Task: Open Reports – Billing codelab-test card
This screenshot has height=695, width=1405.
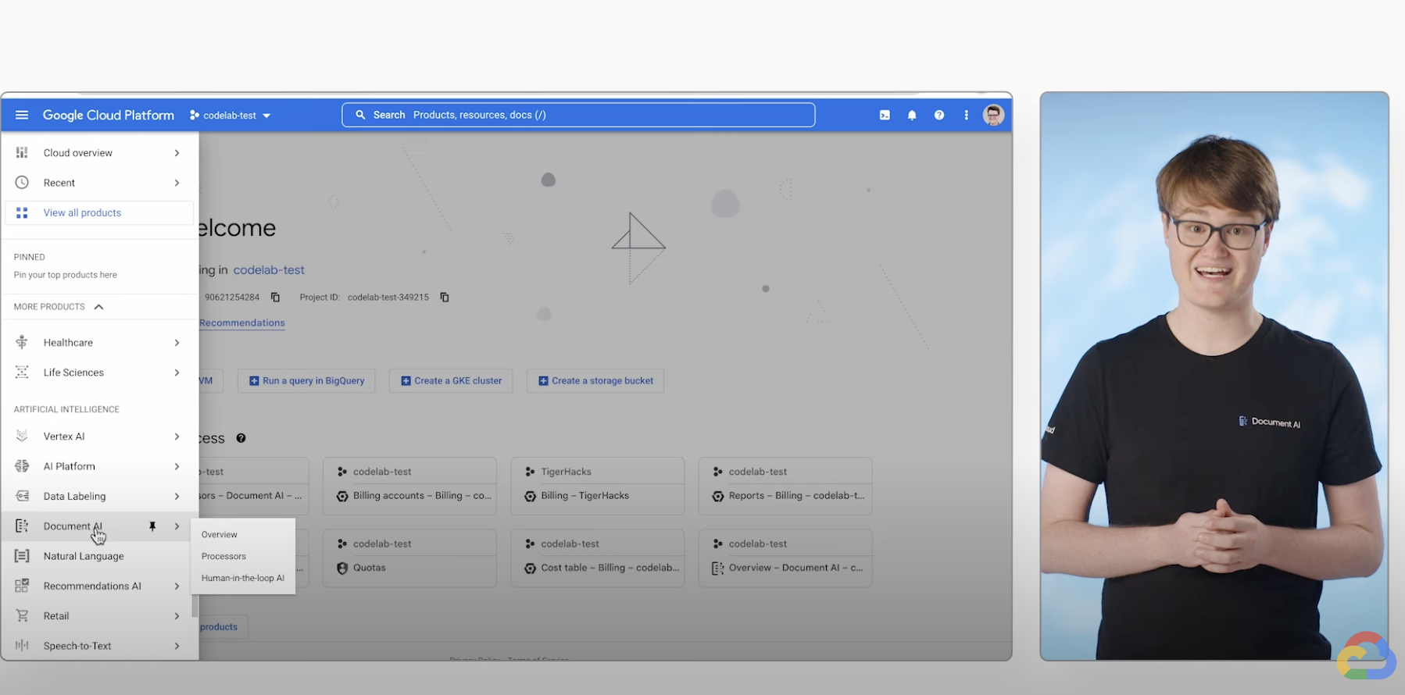Action: tap(785, 486)
